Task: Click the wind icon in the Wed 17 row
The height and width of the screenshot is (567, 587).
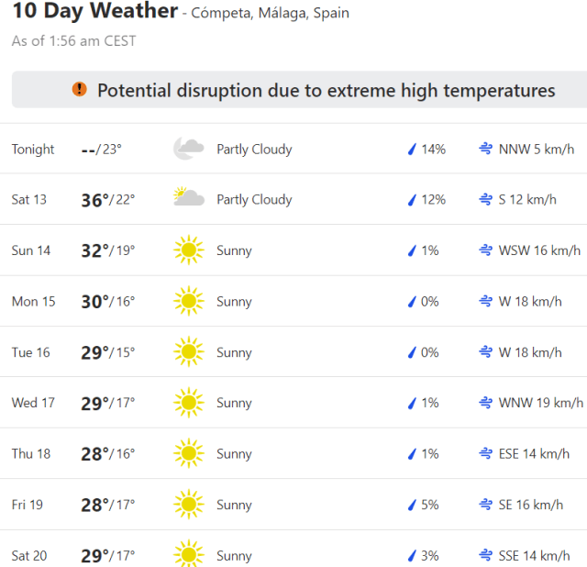Action: 485,403
